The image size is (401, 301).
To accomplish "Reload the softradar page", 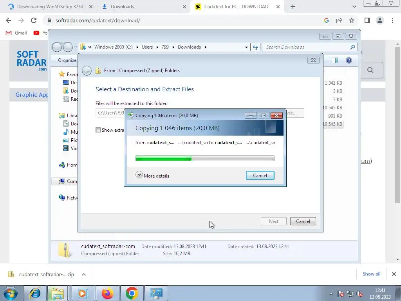I will [34, 20].
